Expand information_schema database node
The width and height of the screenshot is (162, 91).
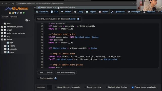tap(2, 27)
